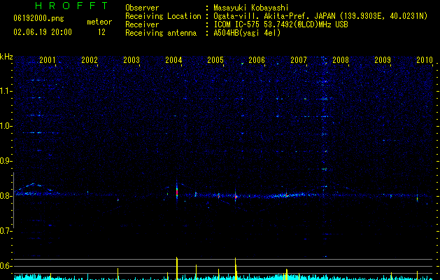This screenshot has width=440, height=280.
Task: Click the A504HB(yagi 4el) antenna text
Action: coord(247,33)
